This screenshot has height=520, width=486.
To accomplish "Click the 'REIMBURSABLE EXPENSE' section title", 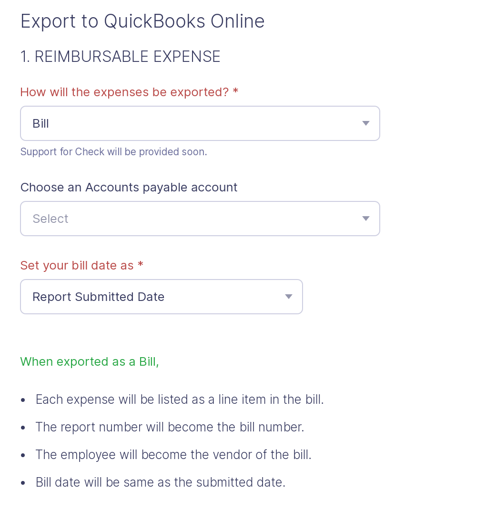I will (x=120, y=56).
